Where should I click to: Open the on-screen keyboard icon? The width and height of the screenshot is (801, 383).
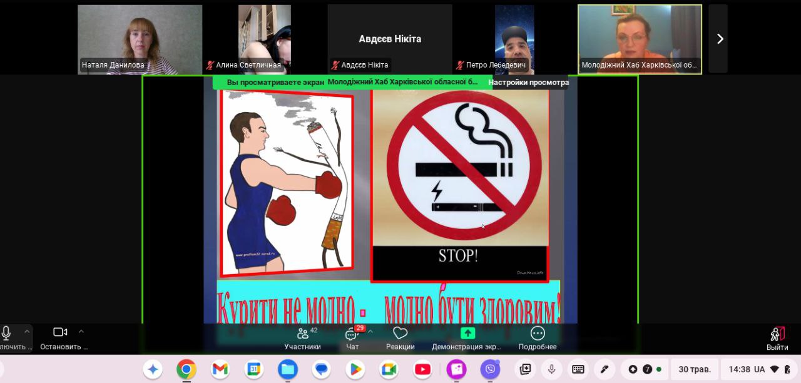coord(578,369)
